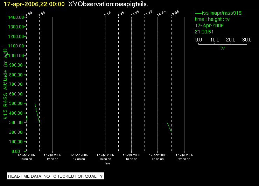Click the '1400.00' altitude tick label
Screen dimensions: 259x186
(16, 17)
